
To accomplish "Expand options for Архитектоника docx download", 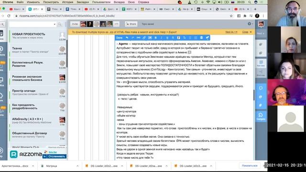I will (33, 166).
